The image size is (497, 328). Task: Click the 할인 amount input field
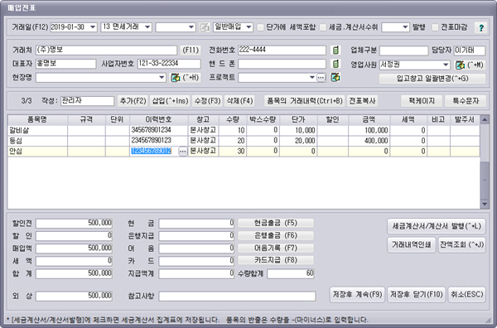[74, 236]
